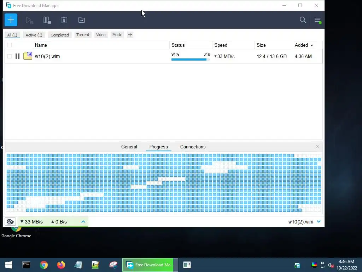The height and width of the screenshot is (272, 362).
Task: Open the notebook-style app in taskbar
Action: click(78, 265)
